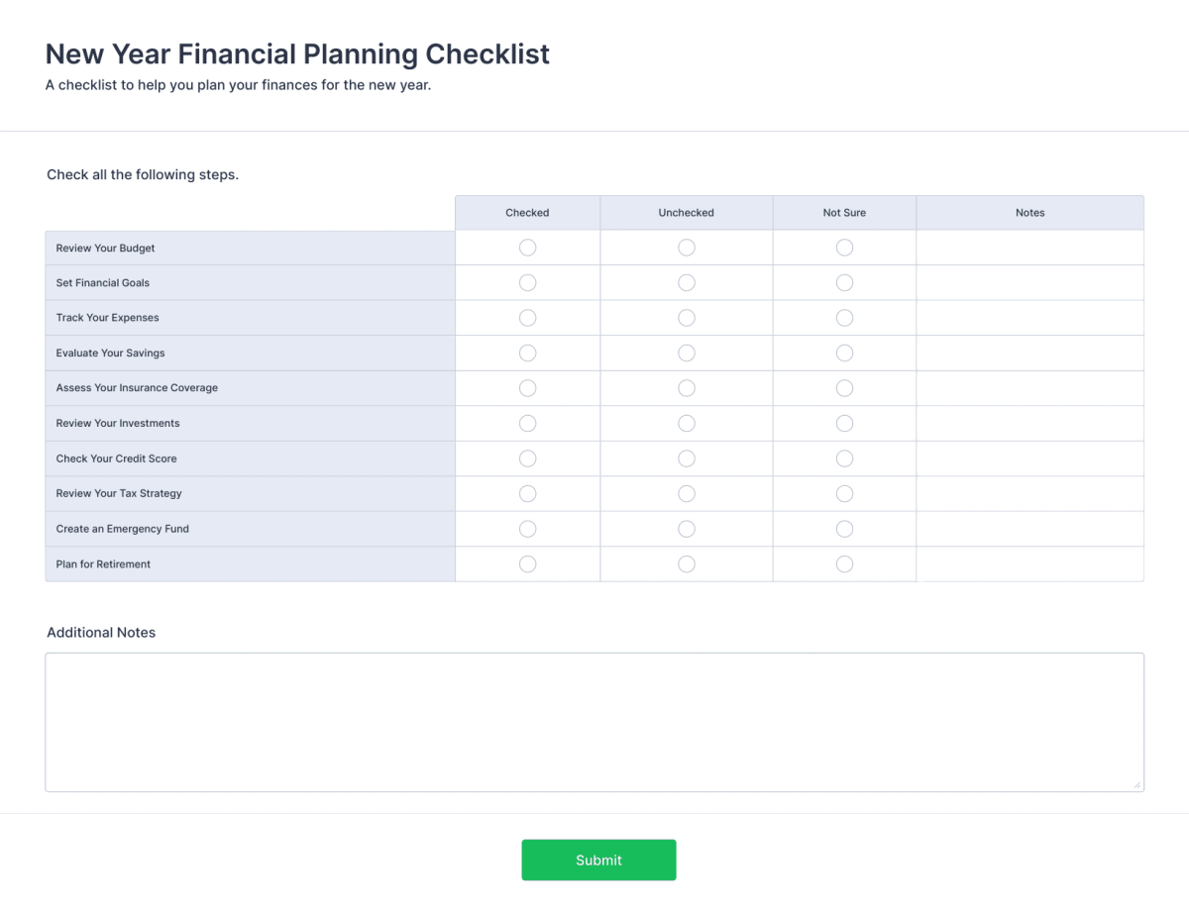The width and height of the screenshot is (1189, 915).
Task: Choose Not Sure for 'Review Your Investments'
Action: click(844, 423)
